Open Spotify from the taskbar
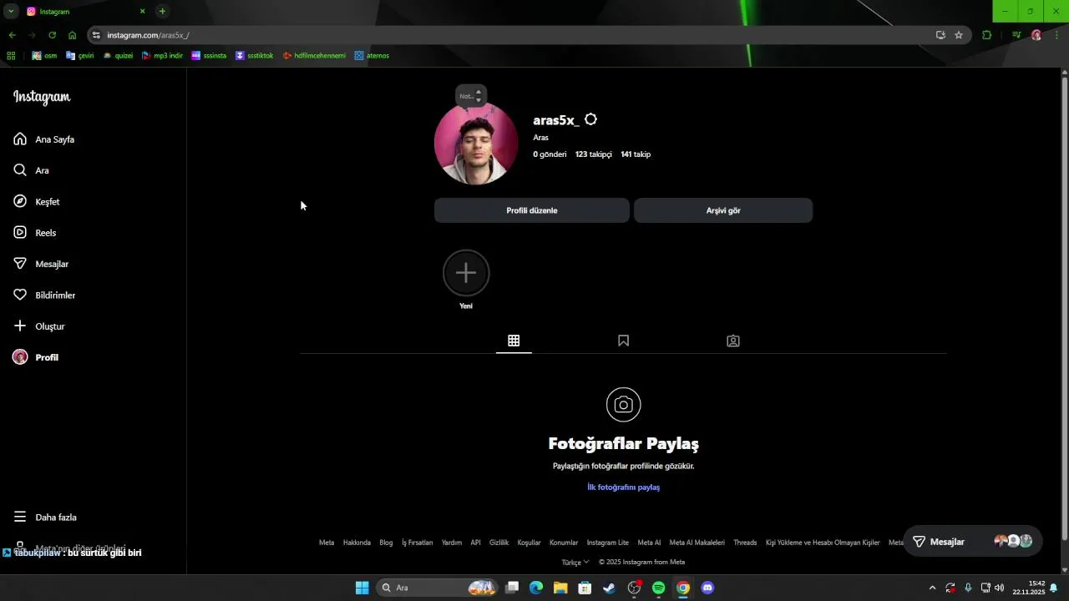This screenshot has height=601, width=1069. click(658, 588)
